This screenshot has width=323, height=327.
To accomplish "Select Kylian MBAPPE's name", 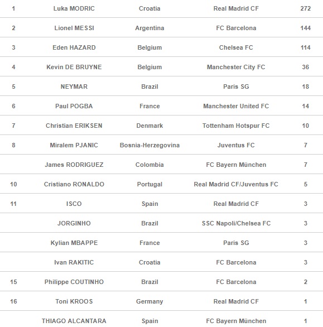I will [74, 243].
